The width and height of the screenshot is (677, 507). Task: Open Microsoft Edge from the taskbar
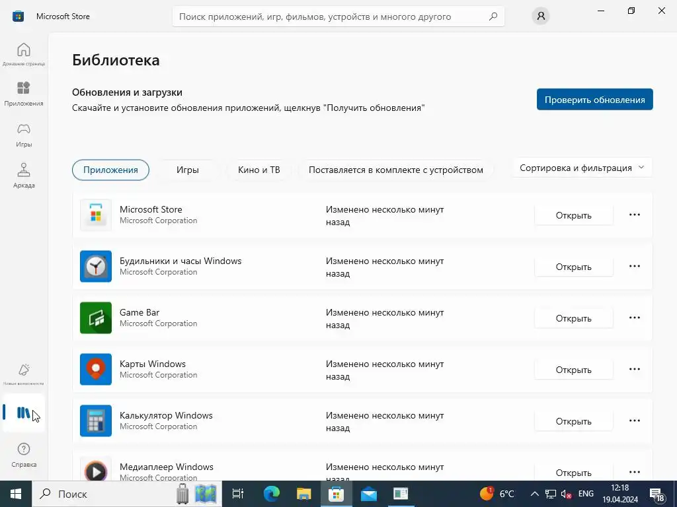pyautogui.click(x=272, y=494)
